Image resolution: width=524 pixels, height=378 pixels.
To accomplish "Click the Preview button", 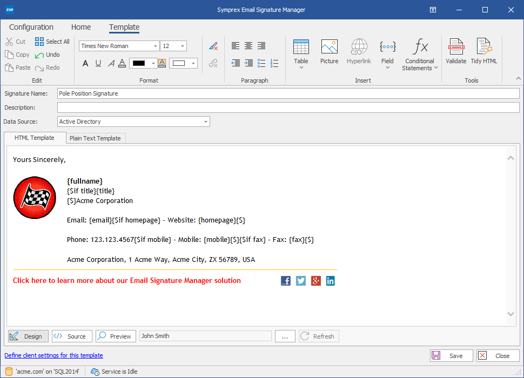I will [116, 336].
